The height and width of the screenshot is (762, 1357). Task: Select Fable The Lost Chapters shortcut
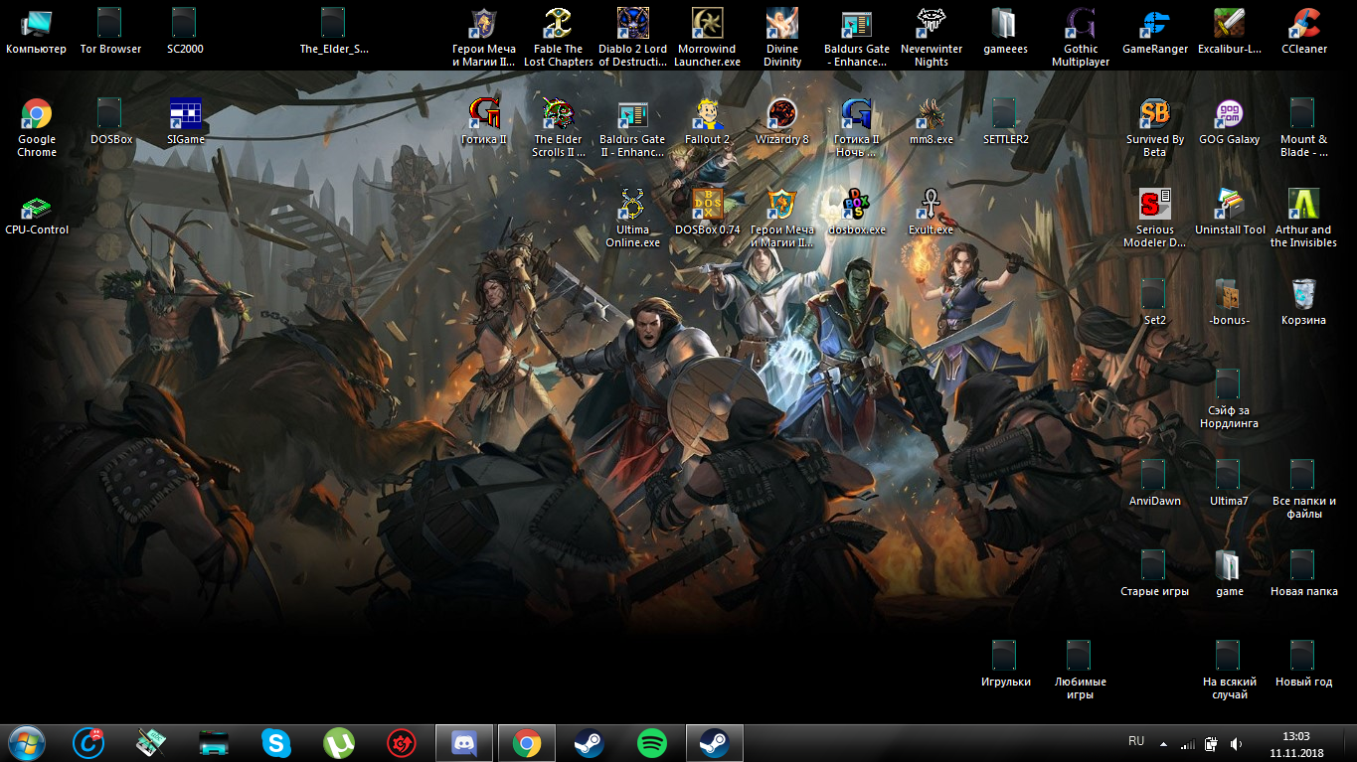coord(559,38)
